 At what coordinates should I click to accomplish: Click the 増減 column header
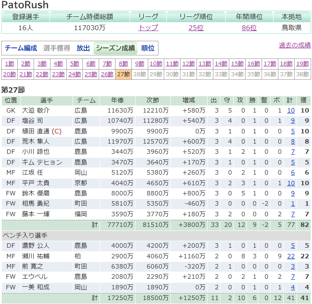[x=189, y=100]
